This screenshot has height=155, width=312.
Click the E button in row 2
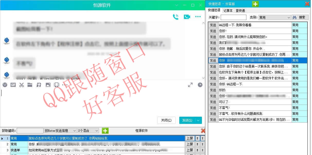[198, 144]
